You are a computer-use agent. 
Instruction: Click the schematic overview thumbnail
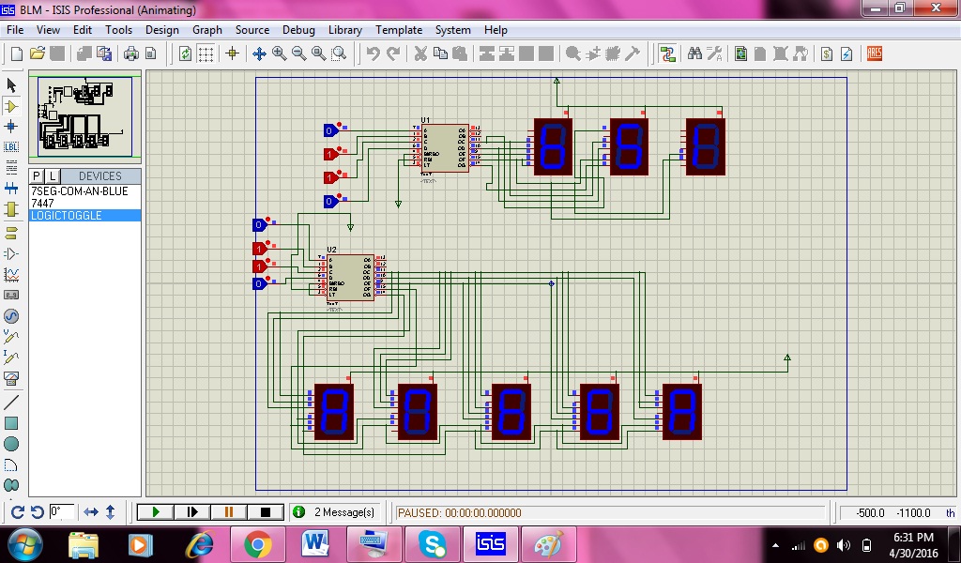(x=84, y=116)
